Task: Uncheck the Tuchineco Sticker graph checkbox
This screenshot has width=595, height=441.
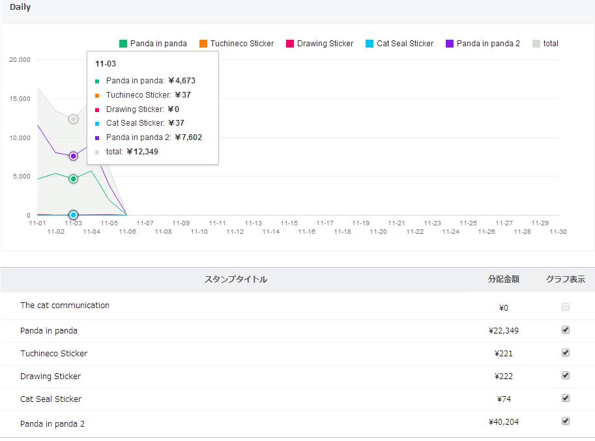Action: click(566, 352)
